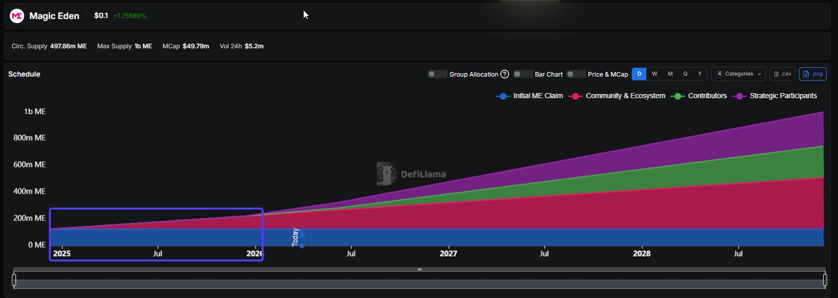Click the 400m ME y-axis label
Viewport: 838px width, 298px height.
pos(29,191)
